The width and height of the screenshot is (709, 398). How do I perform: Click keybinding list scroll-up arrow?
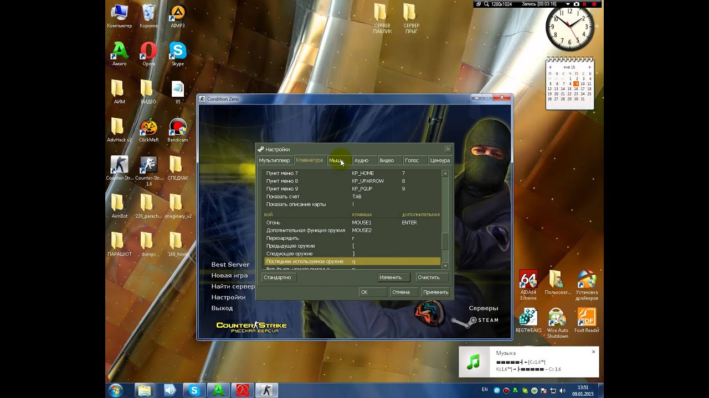(445, 174)
